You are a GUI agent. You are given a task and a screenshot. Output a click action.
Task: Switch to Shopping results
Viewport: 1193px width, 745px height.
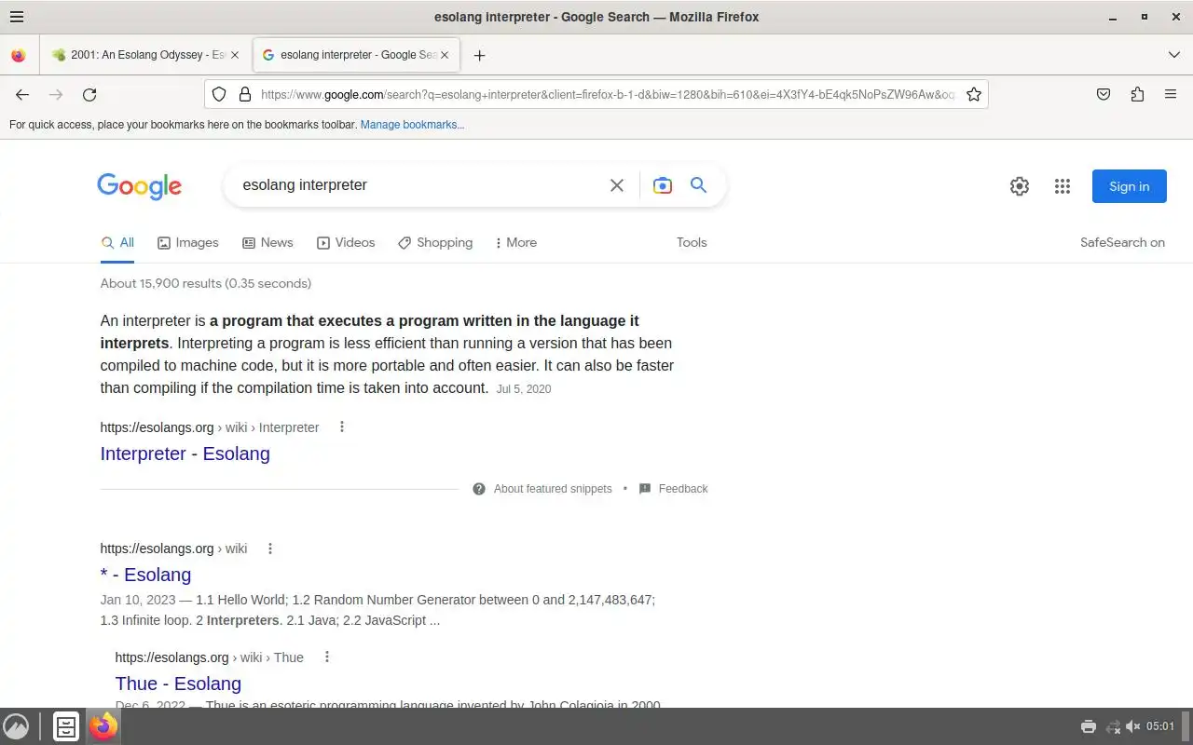(x=435, y=242)
